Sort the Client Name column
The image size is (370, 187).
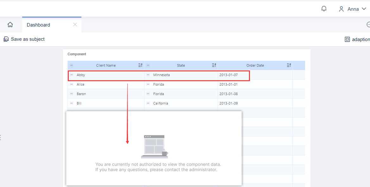click(x=140, y=65)
